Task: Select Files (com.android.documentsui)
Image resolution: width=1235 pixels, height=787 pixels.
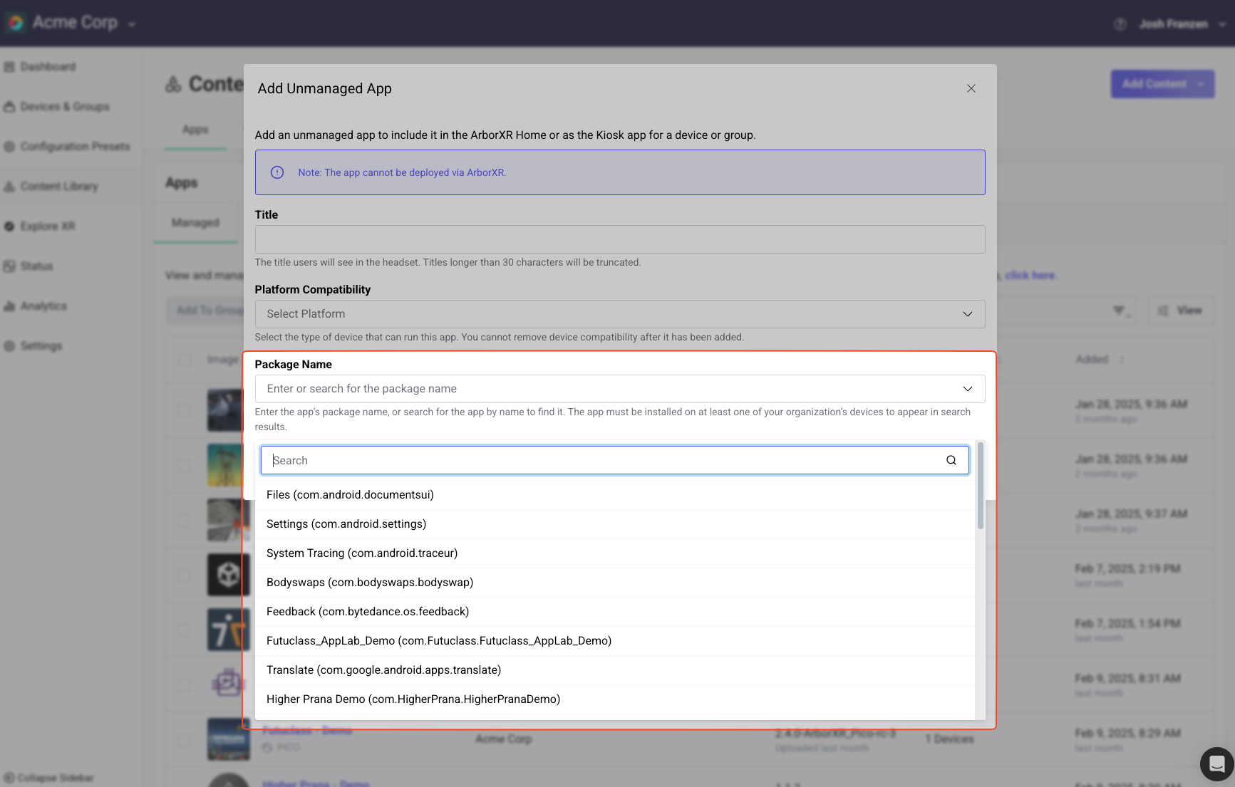Action: pyautogui.click(x=614, y=495)
